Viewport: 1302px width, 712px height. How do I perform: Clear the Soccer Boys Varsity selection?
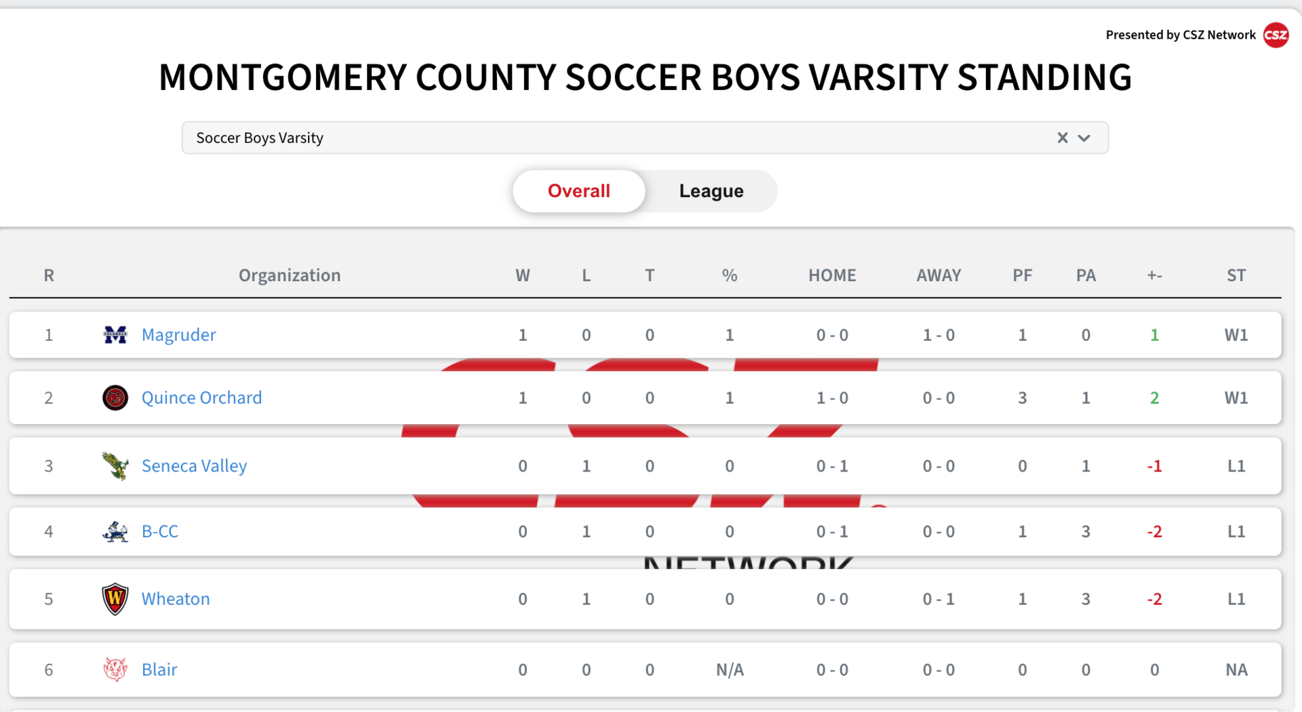pyautogui.click(x=1062, y=138)
